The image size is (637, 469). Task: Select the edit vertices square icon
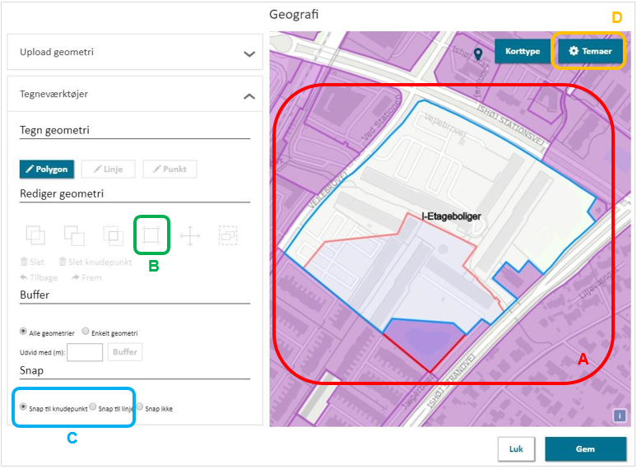[151, 235]
